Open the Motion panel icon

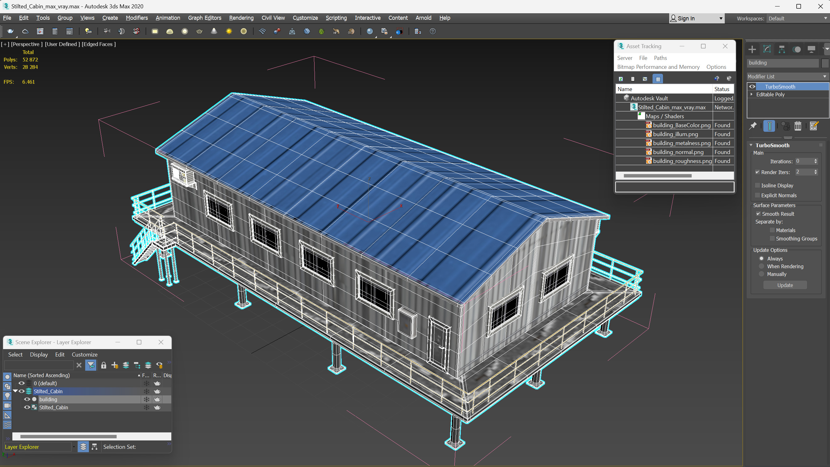pos(796,49)
